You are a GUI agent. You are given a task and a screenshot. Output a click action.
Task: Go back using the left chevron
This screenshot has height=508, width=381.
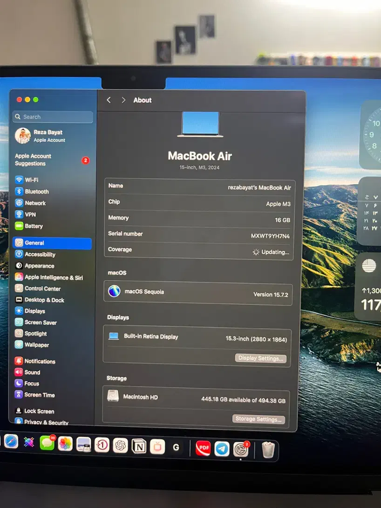point(109,100)
